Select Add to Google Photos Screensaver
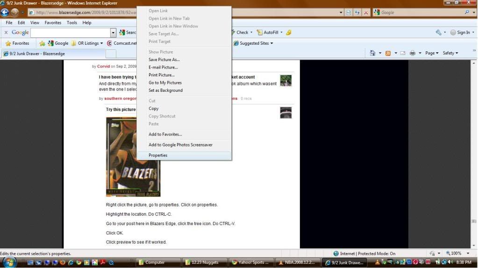The width and height of the screenshot is (478, 268). click(184, 145)
